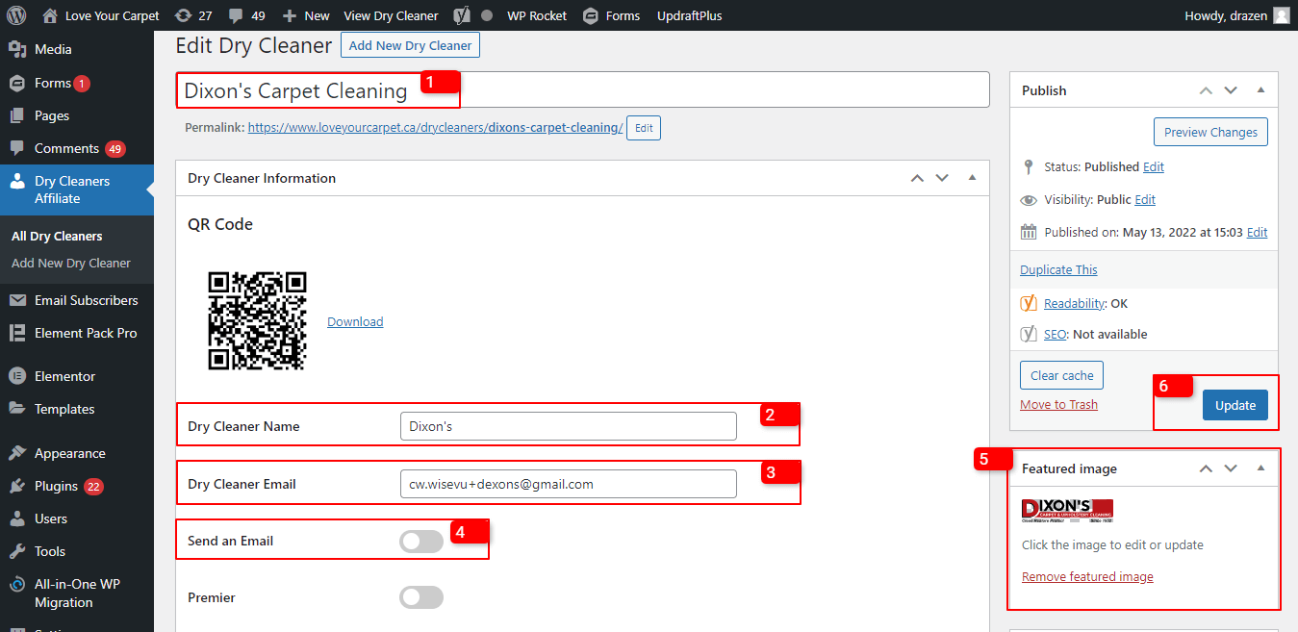This screenshot has width=1298, height=632.
Task: Click the Tools wrench icon
Action: point(17,551)
